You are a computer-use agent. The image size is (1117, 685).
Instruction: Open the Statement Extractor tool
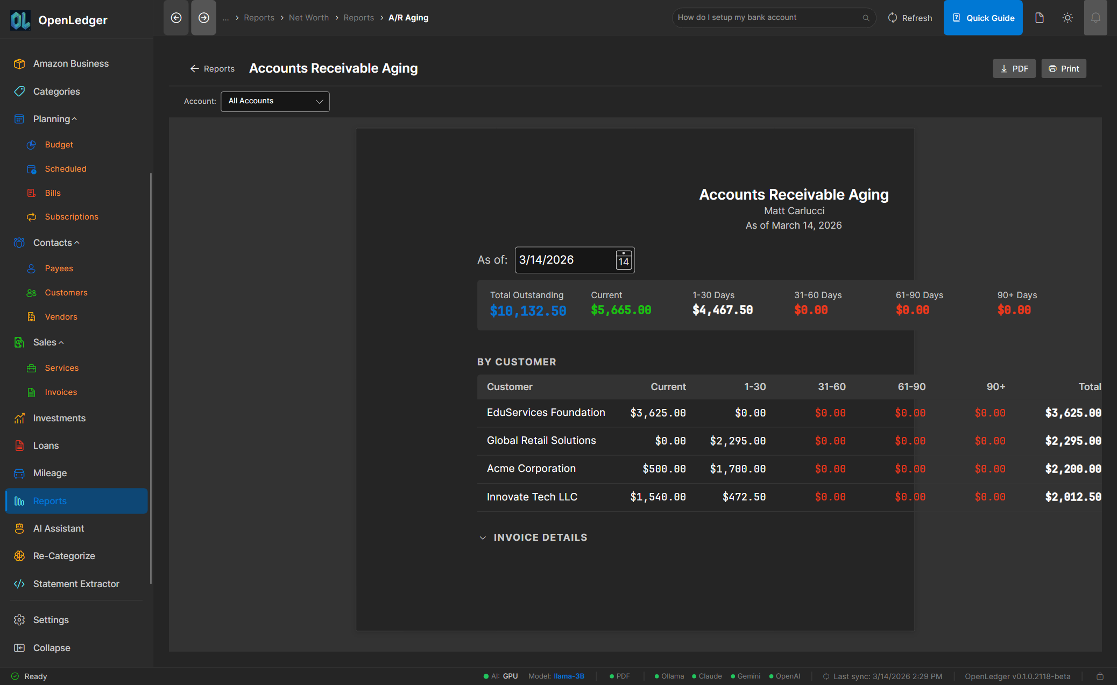click(75, 583)
